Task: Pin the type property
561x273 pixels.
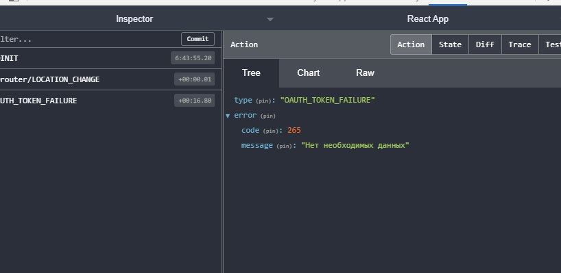Action: tap(263, 101)
